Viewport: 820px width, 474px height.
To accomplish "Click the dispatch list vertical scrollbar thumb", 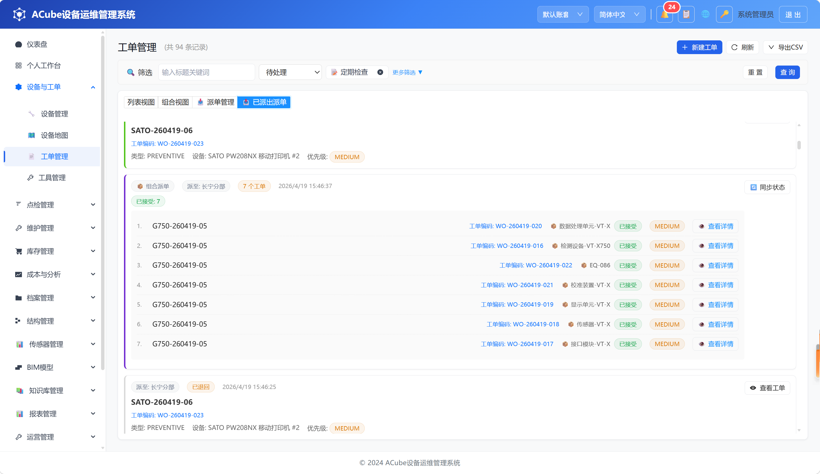I will point(799,145).
